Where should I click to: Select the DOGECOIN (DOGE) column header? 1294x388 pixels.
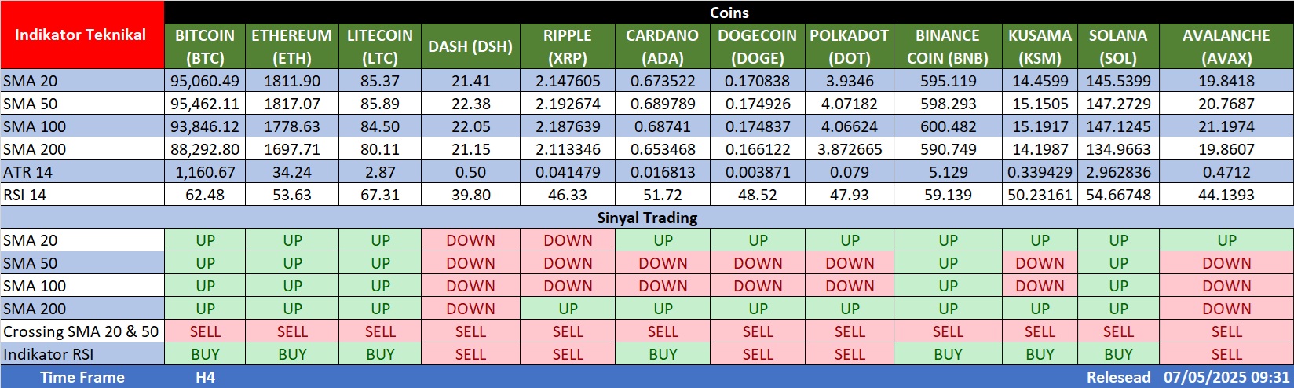757,46
